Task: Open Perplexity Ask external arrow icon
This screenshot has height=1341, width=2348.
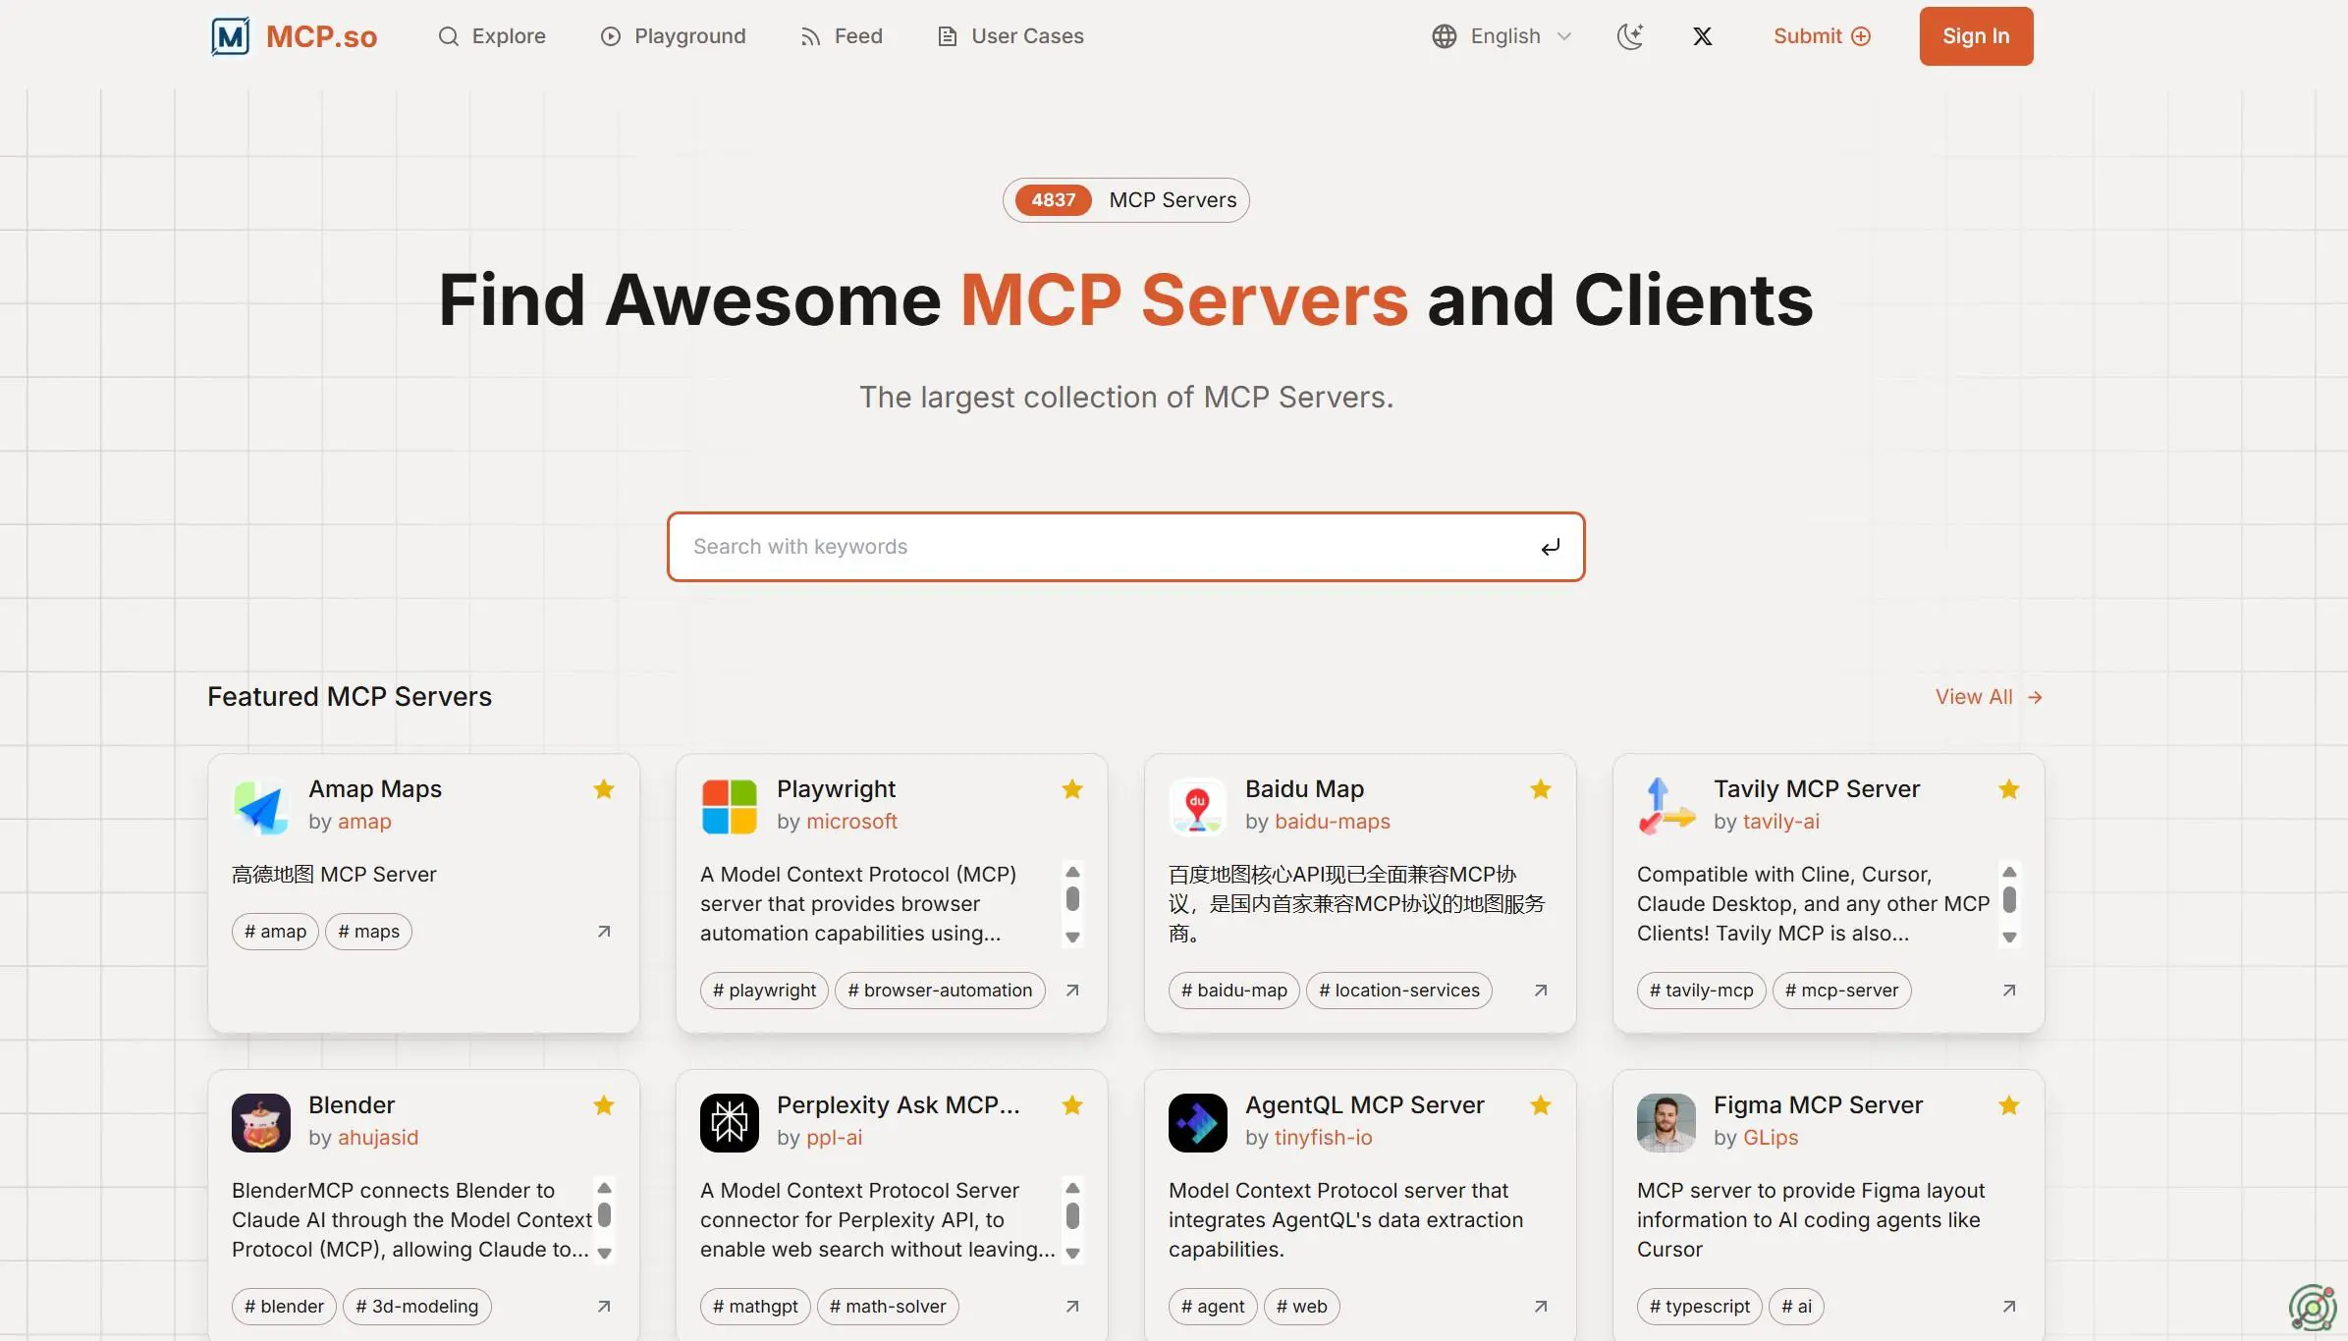Action: click(1072, 1307)
